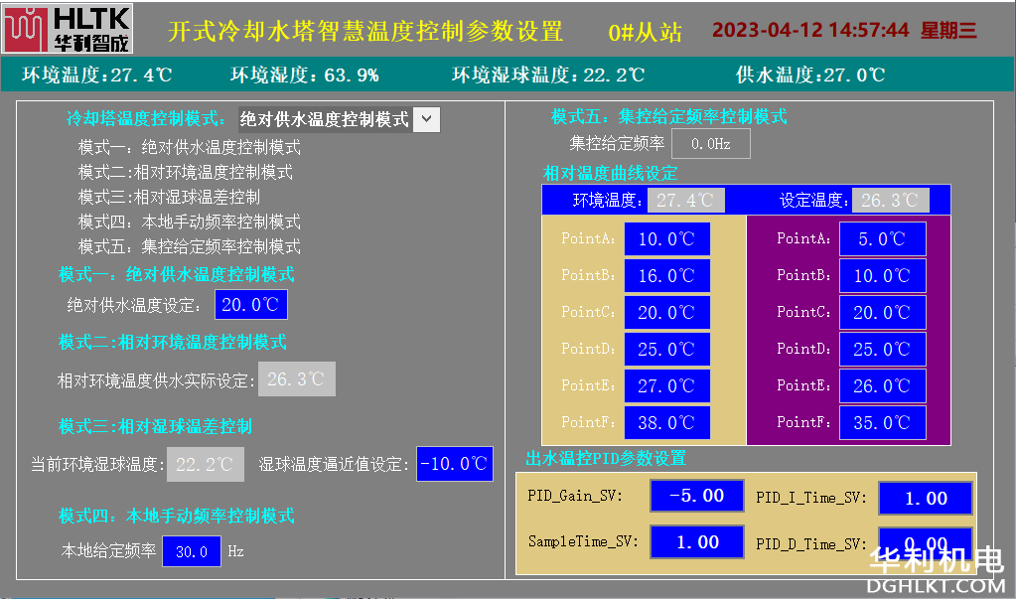The height and width of the screenshot is (599, 1016).
Task: Click purple panel PointA 5.0℃ field
Action: pos(882,239)
